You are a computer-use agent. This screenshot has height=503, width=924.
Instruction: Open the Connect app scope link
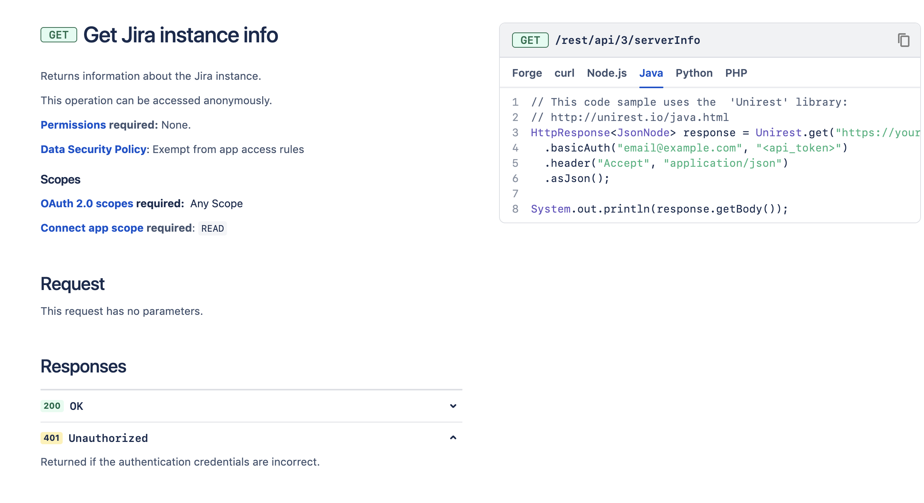[92, 228]
